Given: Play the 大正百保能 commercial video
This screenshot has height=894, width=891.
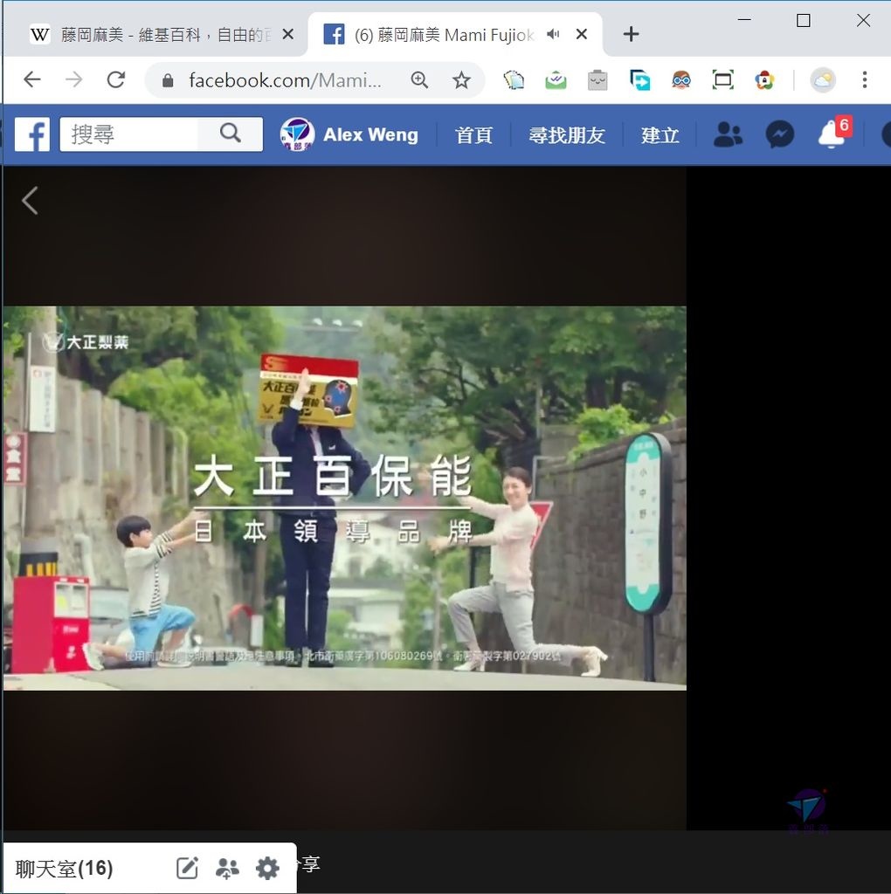Looking at the screenshot, I should click(344, 499).
